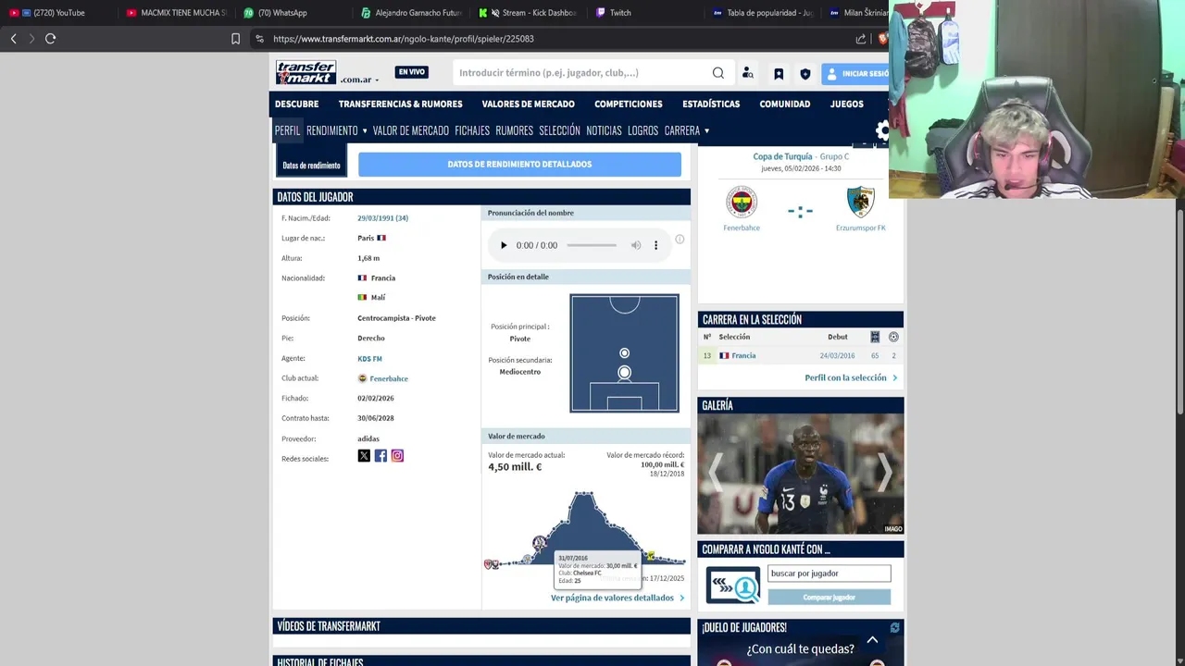This screenshot has height=666, width=1185.
Task: Open Perfil con la selección link
Action: pos(851,377)
